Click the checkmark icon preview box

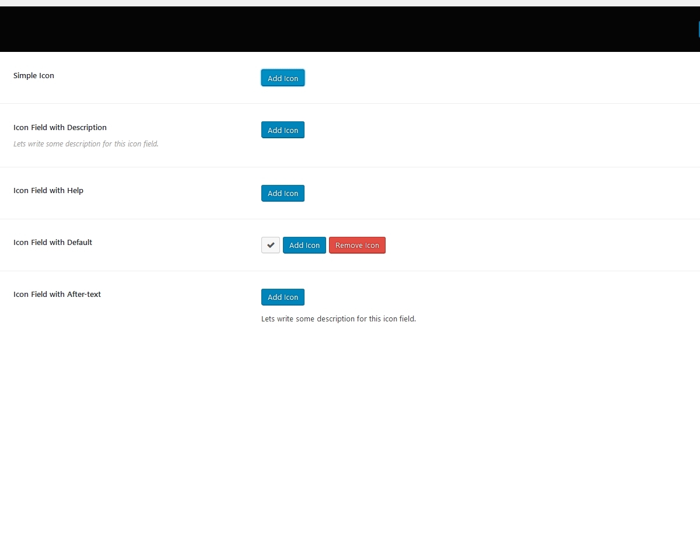click(271, 246)
